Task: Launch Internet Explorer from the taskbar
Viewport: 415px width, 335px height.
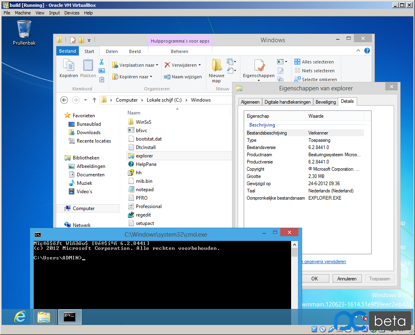Action: pyautogui.click(x=20, y=317)
